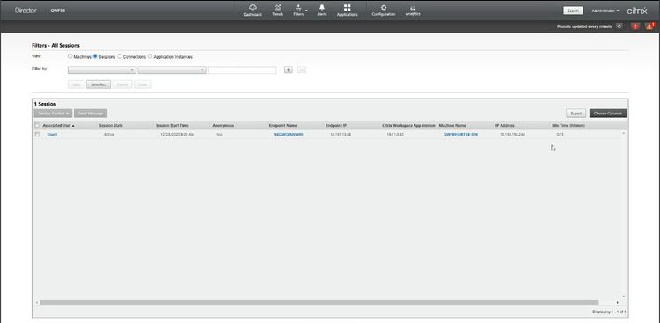Screen dimensions: 660x323
Task: Sort by Machine Name column header
Action: point(452,126)
